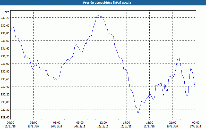
Task: Select the 16/11/18 date under 12:00
Action: [103, 126]
